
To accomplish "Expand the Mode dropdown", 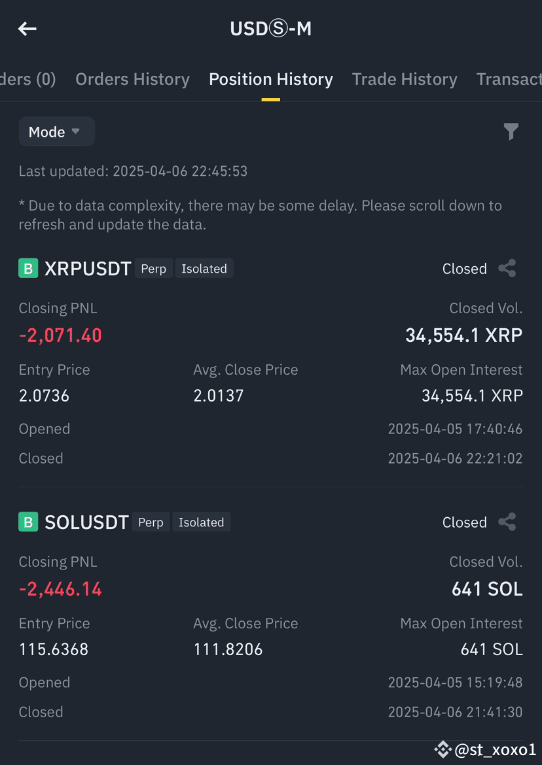I will (57, 131).
